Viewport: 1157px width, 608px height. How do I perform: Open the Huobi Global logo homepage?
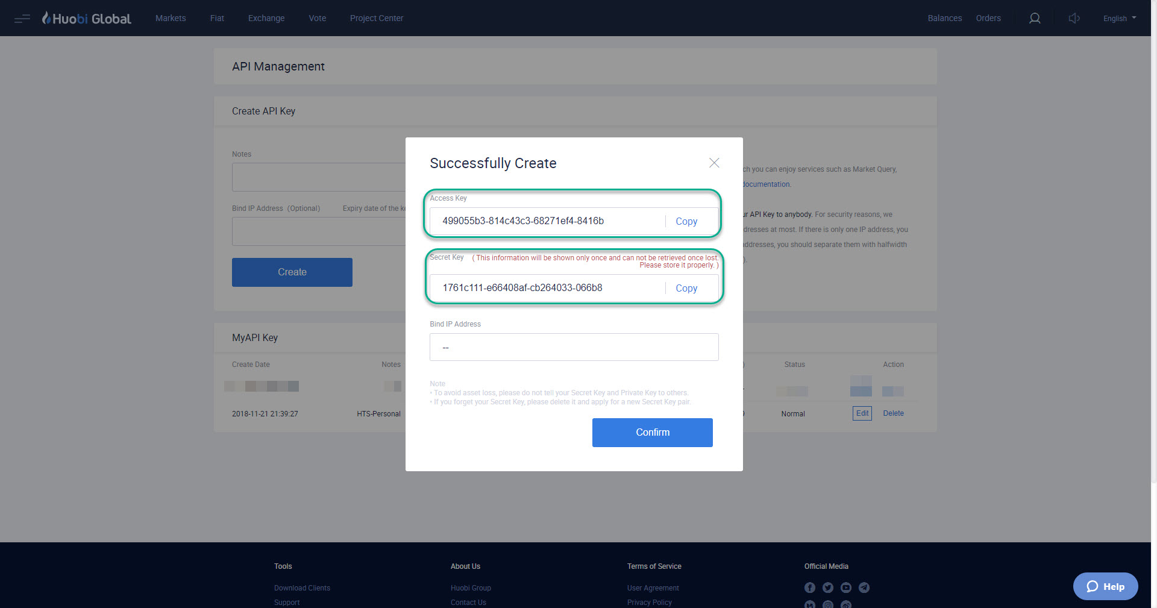click(86, 17)
